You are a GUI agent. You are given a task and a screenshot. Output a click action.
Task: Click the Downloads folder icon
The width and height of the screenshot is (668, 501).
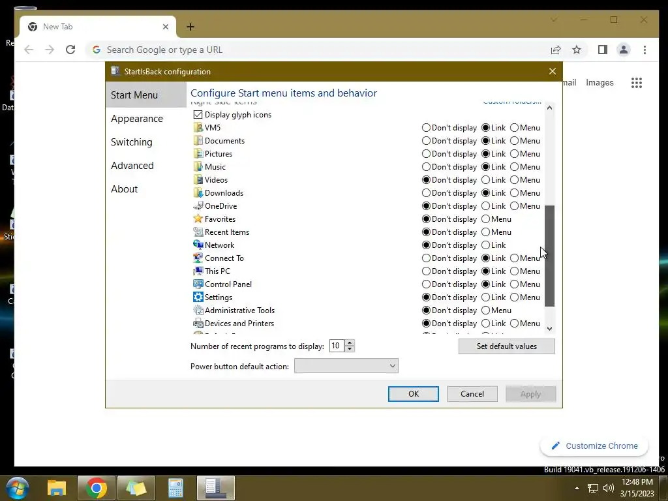click(x=198, y=193)
